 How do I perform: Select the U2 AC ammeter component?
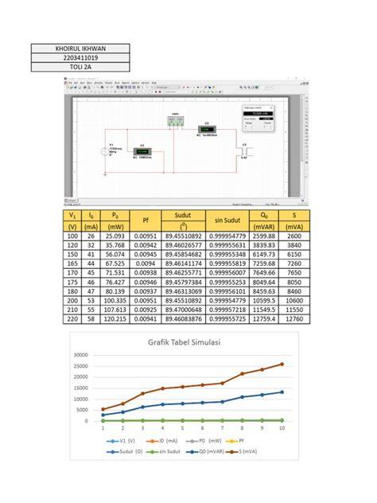(x=207, y=129)
